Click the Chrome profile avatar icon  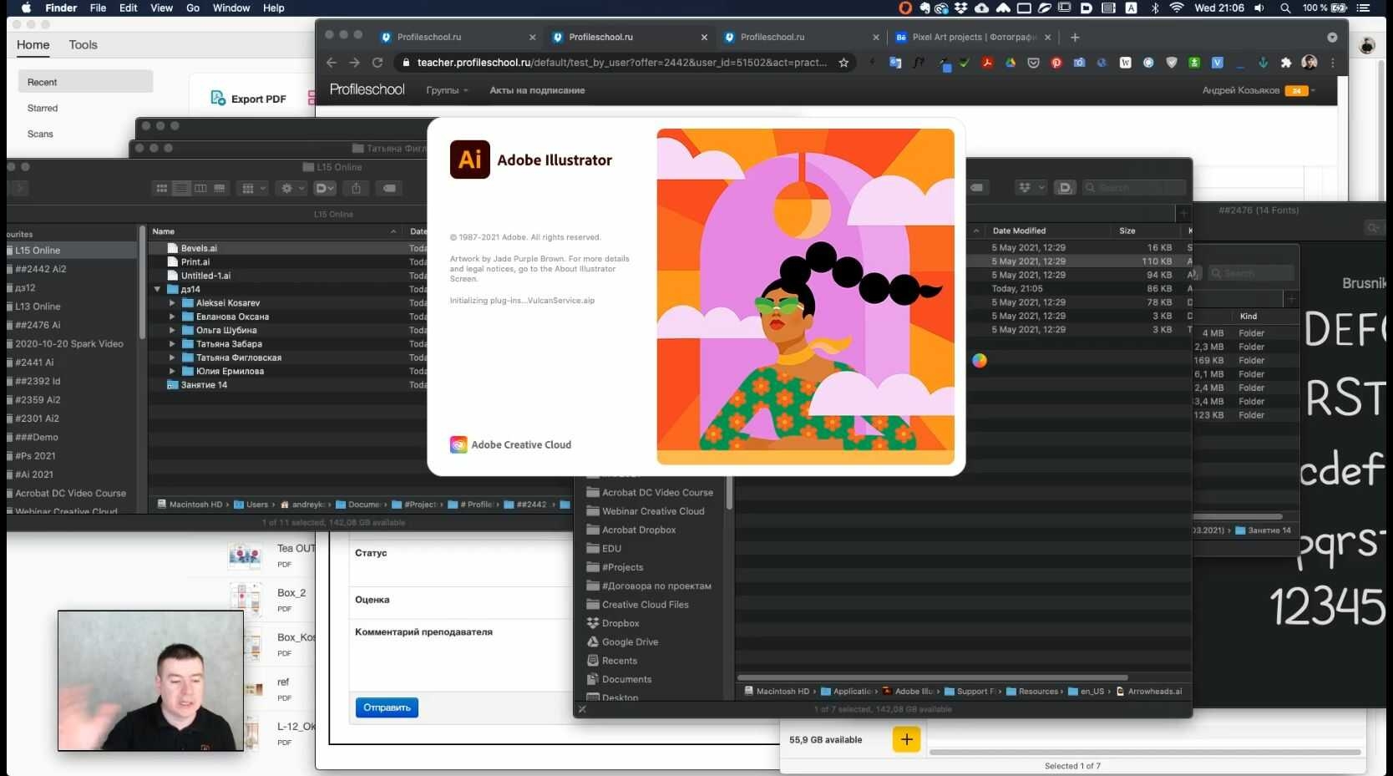pyautogui.click(x=1309, y=63)
